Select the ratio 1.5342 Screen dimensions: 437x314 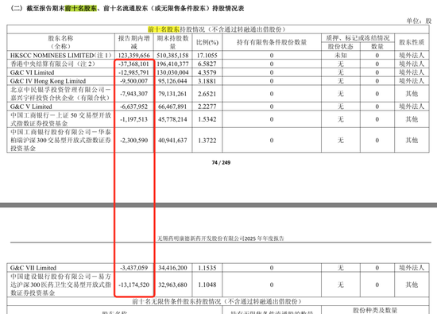207,119
